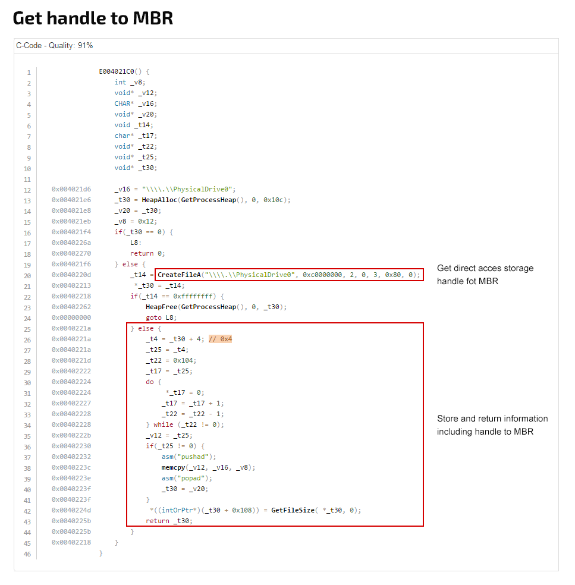Click the 'goto L8;' statement
Image resolution: width=575 pixels, height=585 pixels.
coord(161,318)
